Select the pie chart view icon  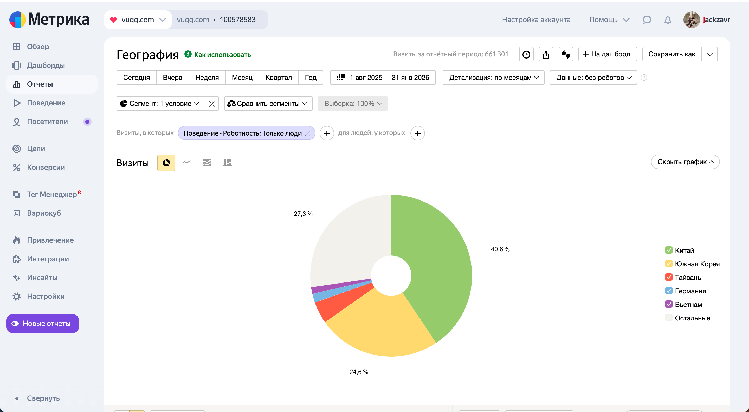[166, 163]
